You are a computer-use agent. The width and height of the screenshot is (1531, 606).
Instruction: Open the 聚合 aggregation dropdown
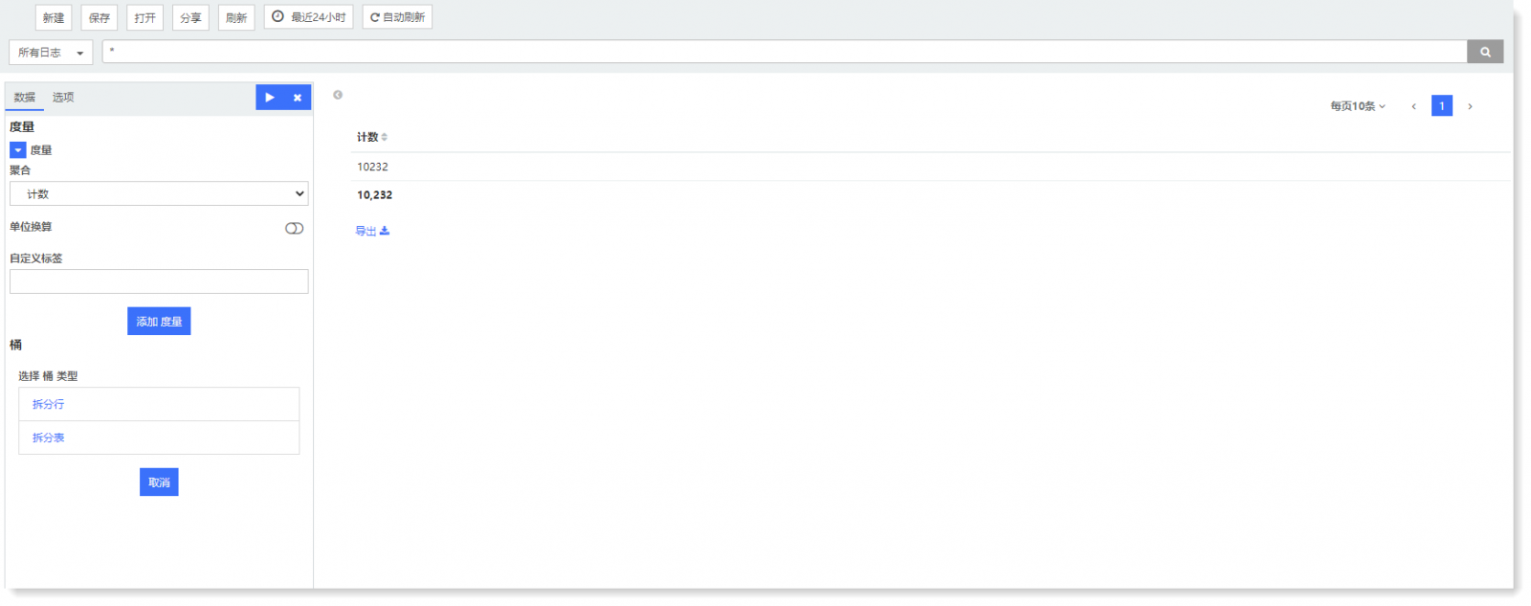[159, 193]
